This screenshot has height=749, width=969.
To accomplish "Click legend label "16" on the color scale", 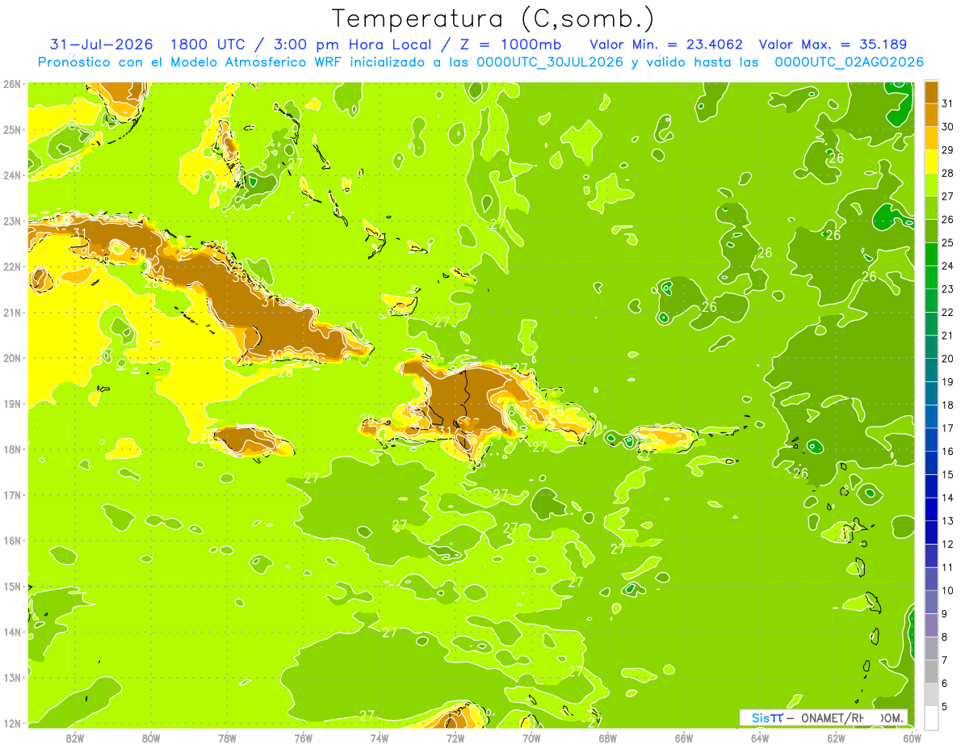I will 947,452.
